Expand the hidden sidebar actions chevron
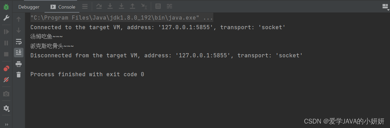The height and width of the screenshot is (128, 390). pos(6,124)
